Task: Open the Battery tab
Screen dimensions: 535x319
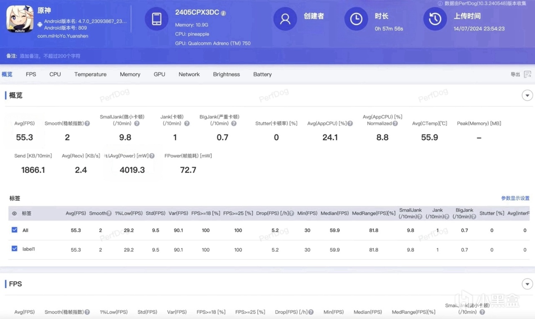Action: point(262,74)
